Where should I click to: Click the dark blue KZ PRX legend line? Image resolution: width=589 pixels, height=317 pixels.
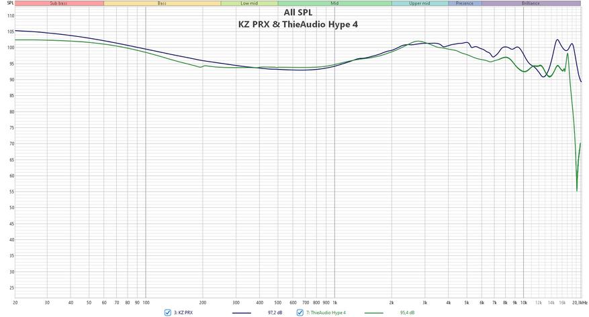click(x=242, y=313)
